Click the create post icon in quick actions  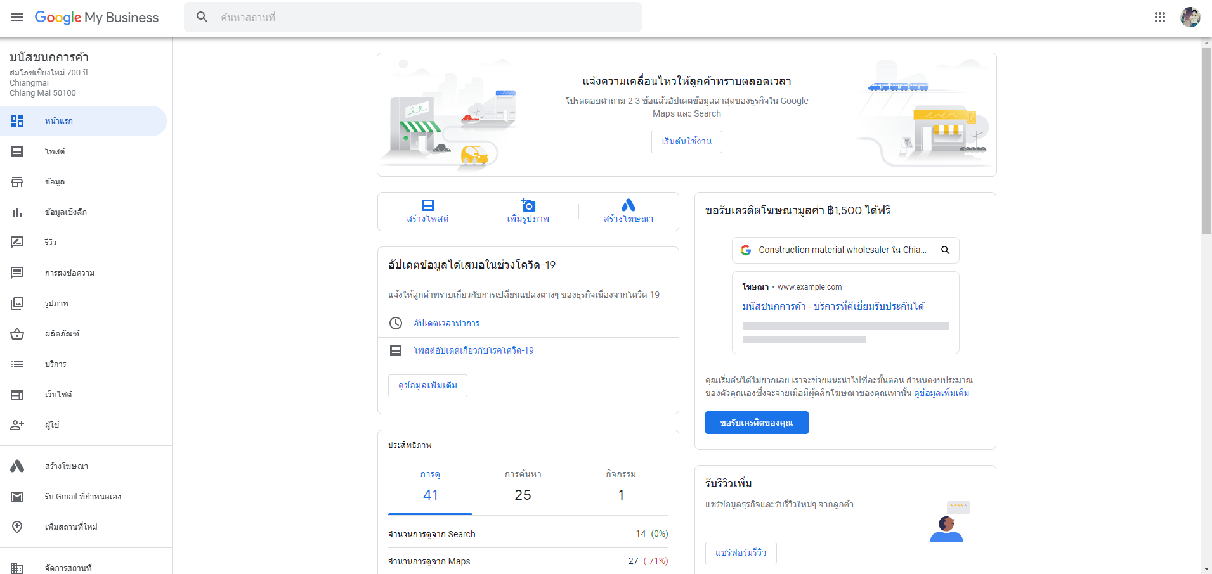(428, 205)
